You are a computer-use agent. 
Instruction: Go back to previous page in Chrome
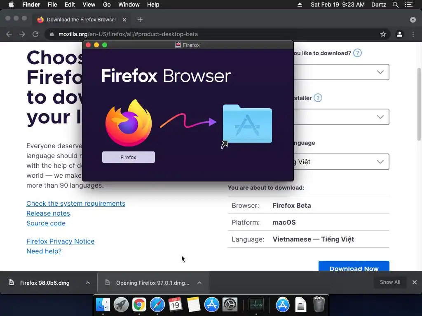(x=9, y=34)
